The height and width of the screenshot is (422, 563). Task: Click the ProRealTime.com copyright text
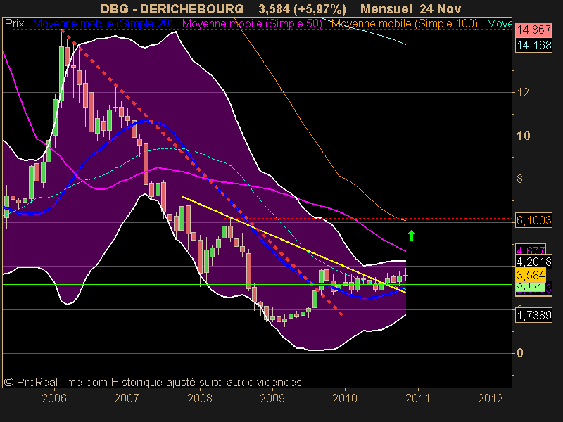pyautogui.click(x=153, y=382)
